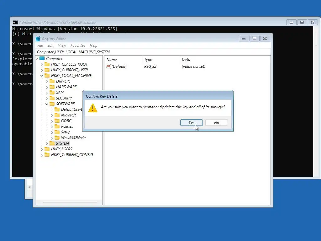321x241 pixels.
Task: Click the Computer monitor icon in tree
Action: pyautogui.click(x=42, y=59)
